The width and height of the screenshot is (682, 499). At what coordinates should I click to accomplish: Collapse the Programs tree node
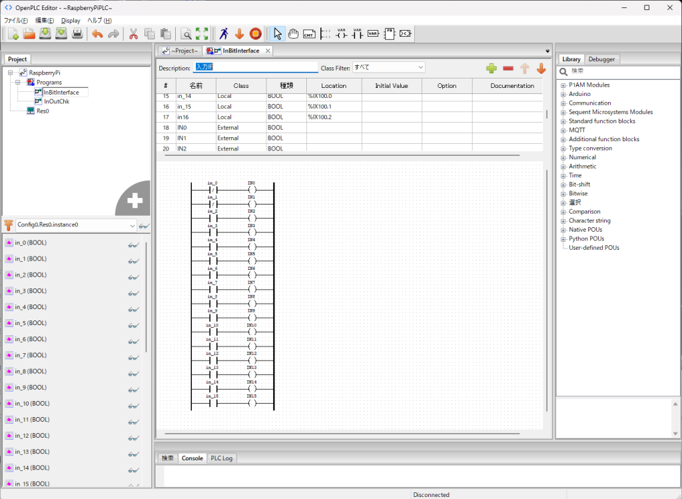[18, 82]
